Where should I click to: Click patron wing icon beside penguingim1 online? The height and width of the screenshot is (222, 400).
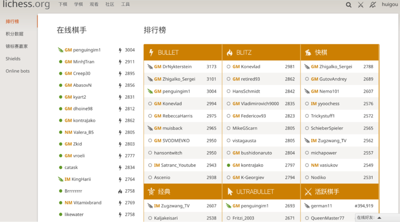[60, 50]
